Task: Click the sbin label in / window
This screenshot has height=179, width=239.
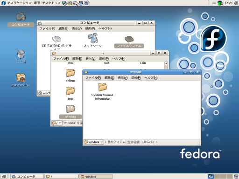Action: point(143,63)
